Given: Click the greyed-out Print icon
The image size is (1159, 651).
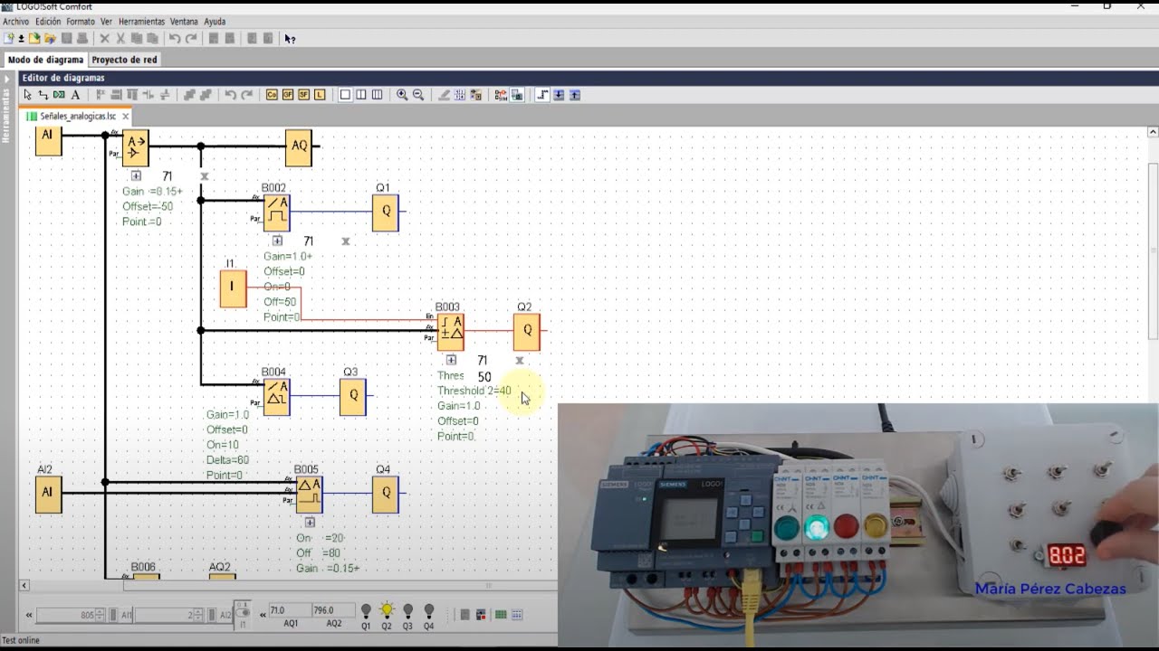Looking at the screenshot, I should (82, 38).
